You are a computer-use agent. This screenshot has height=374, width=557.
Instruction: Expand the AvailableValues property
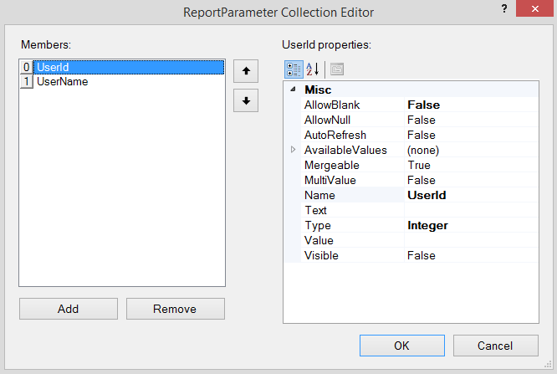click(x=293, y=150)
